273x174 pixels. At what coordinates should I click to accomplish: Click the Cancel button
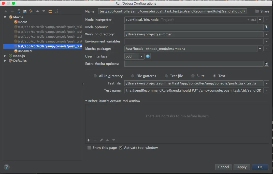[223, 167]
